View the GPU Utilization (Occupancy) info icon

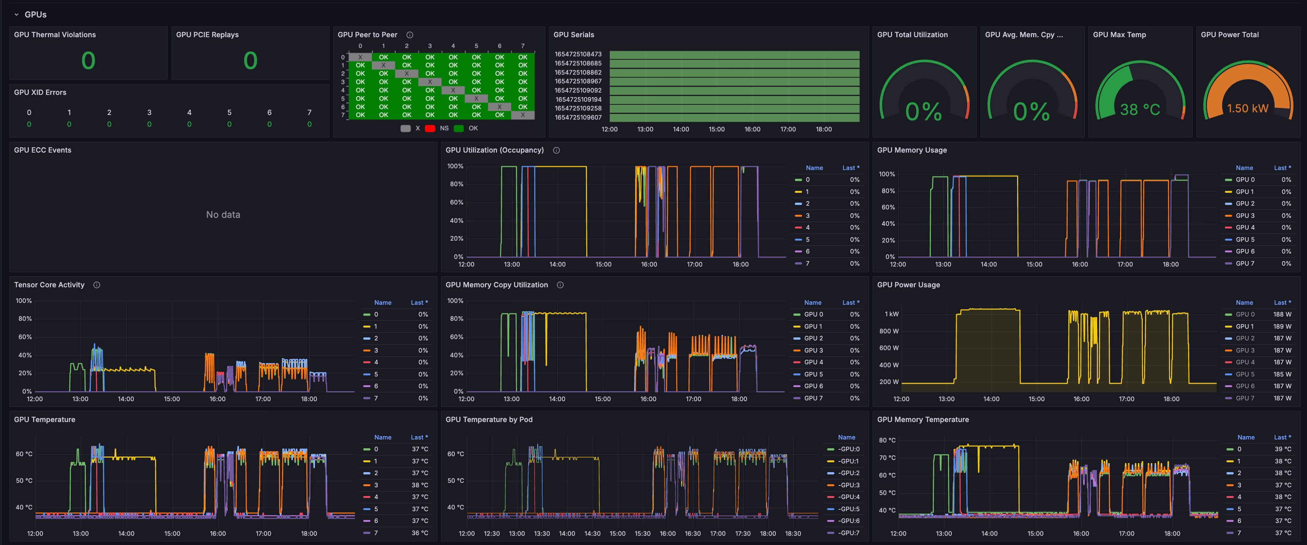point(556,150)
